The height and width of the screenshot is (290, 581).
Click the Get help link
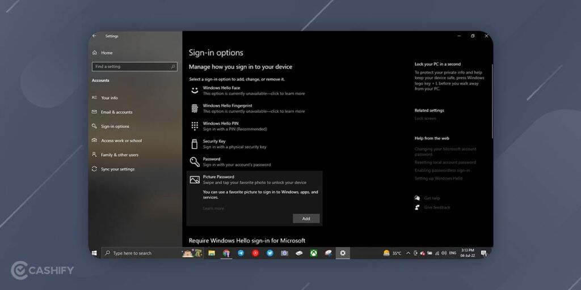432,198
